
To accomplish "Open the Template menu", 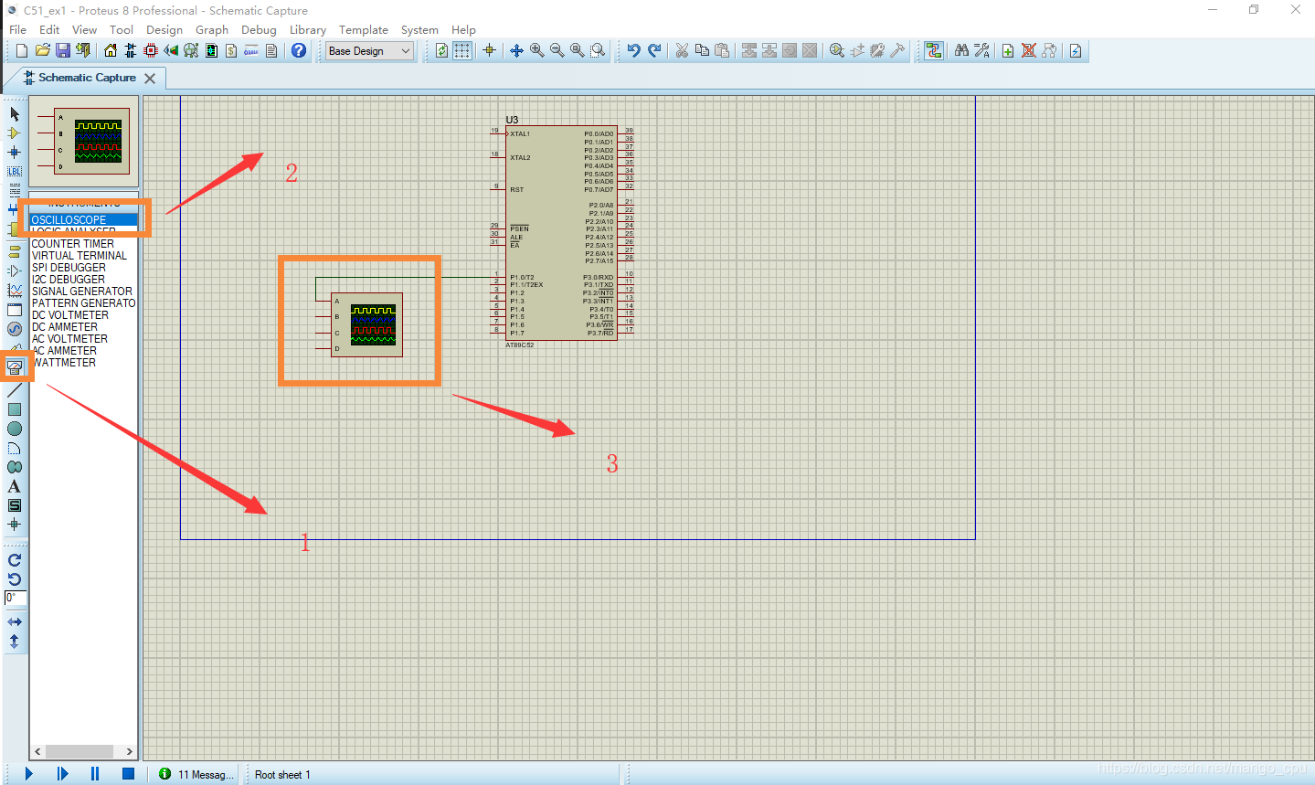I will pyautogui.click(x=364, y=29).
